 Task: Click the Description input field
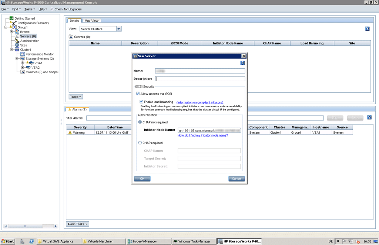pyautogui.click(x=200, y=79)
